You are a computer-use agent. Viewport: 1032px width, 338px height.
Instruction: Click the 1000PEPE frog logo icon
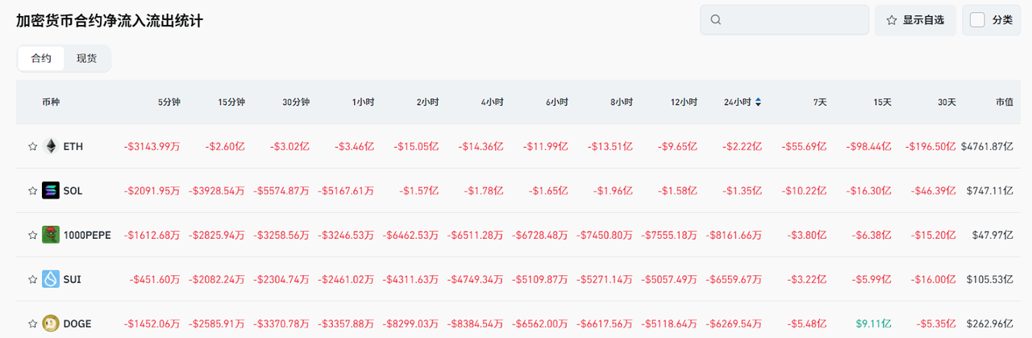(52, 236)
